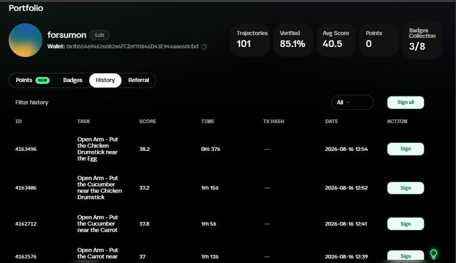Edit the forsumon profile name
456x263 pixels.
(x=99, y=35)
